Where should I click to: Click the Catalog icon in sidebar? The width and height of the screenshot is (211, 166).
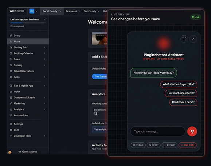pos(11,65)
